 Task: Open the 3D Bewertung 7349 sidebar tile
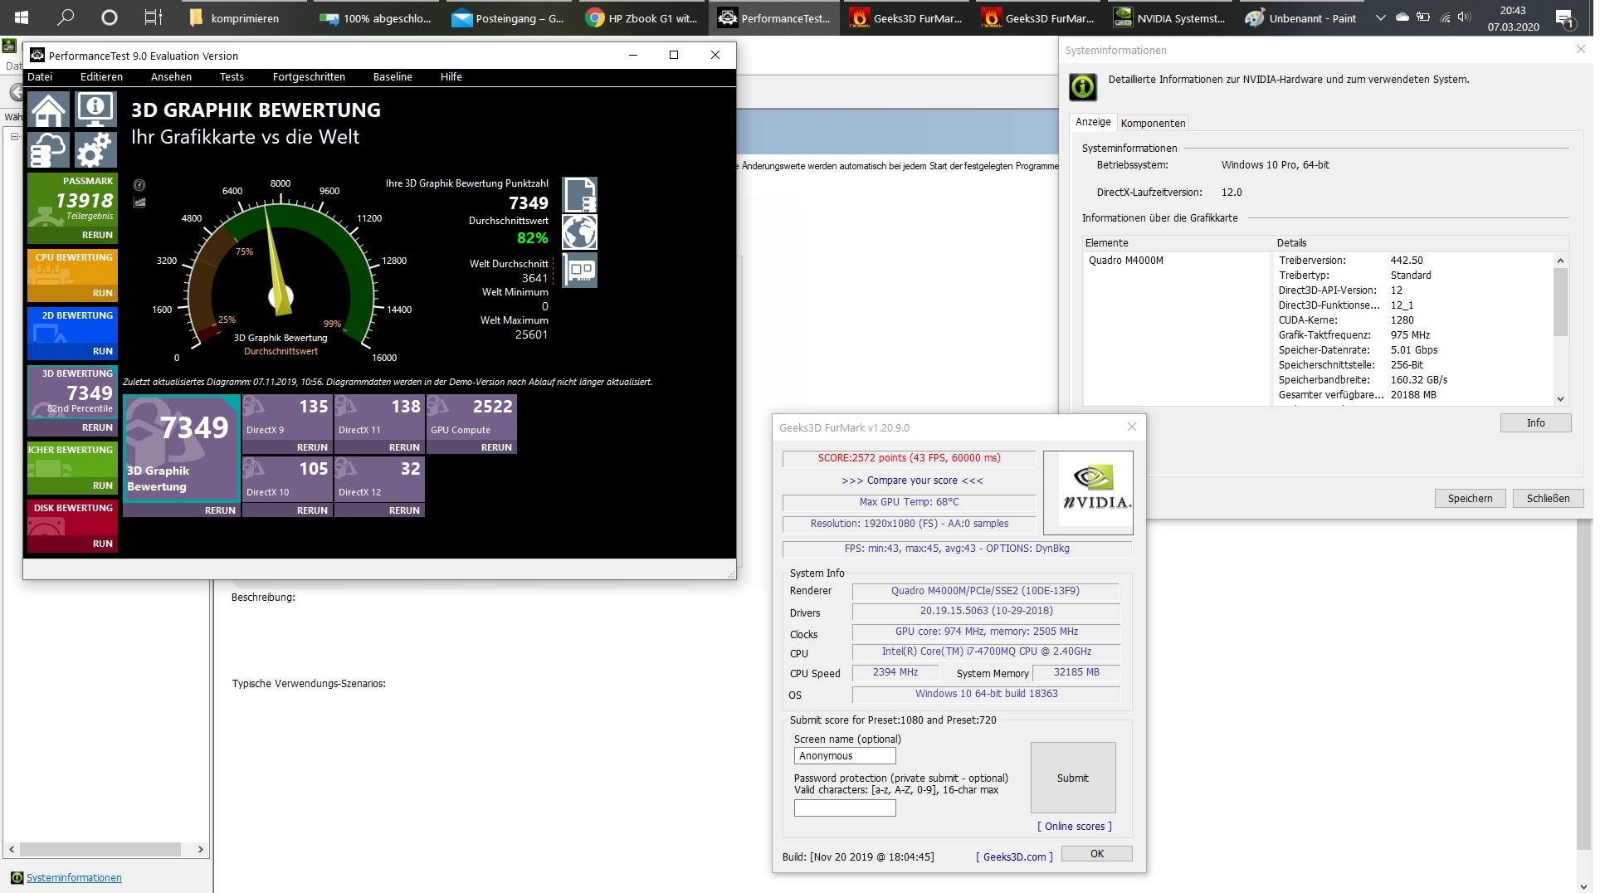tap(72, 400)
